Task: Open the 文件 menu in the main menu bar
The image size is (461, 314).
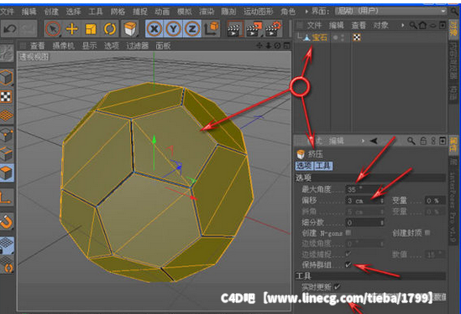Action: click(7, 12)
